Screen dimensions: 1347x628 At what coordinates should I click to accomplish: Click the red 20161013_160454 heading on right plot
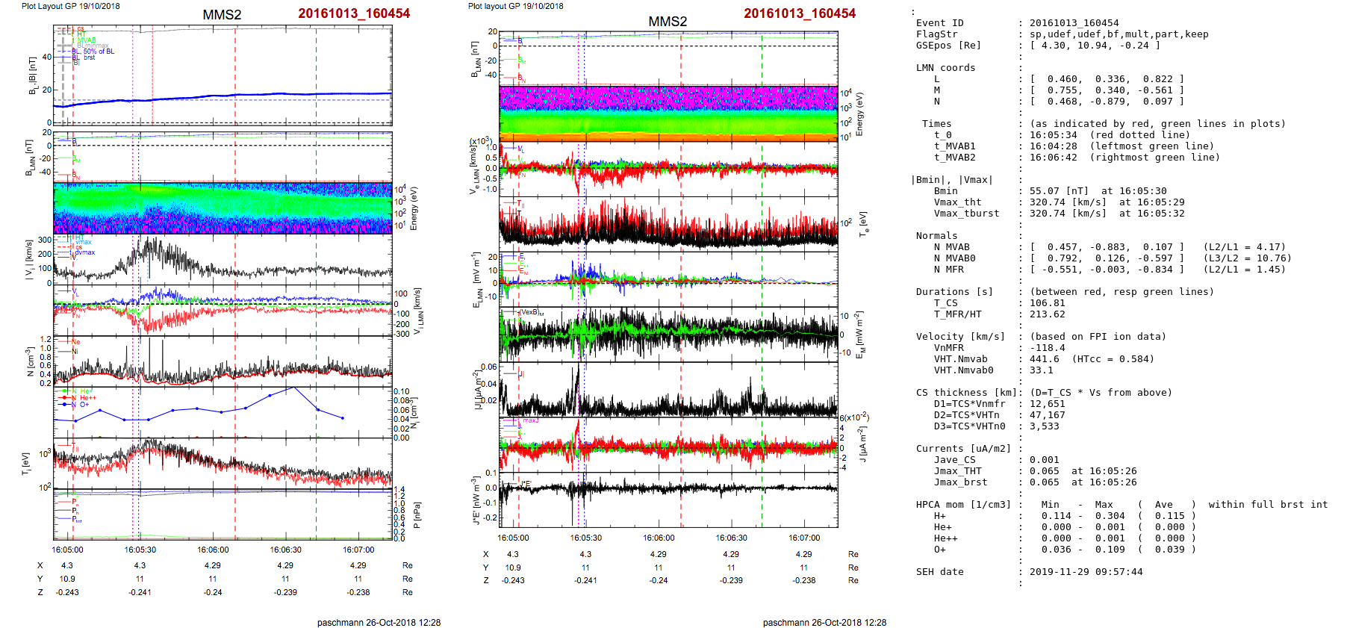[799, 13]
